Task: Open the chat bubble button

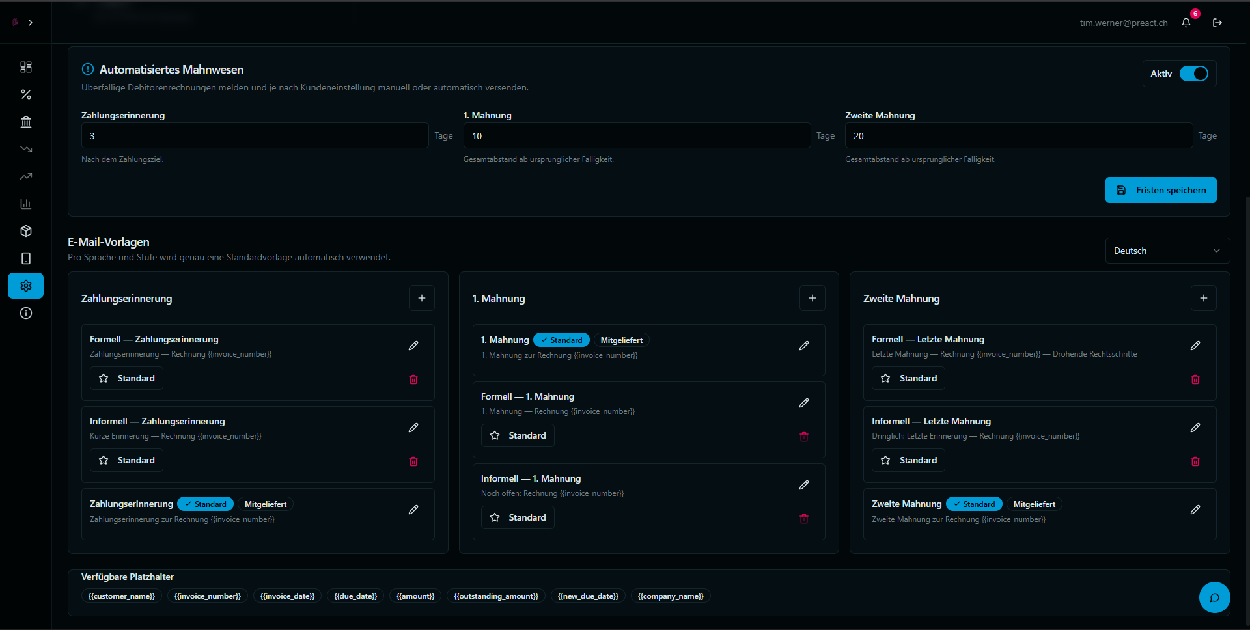Action: [1214, 597]
